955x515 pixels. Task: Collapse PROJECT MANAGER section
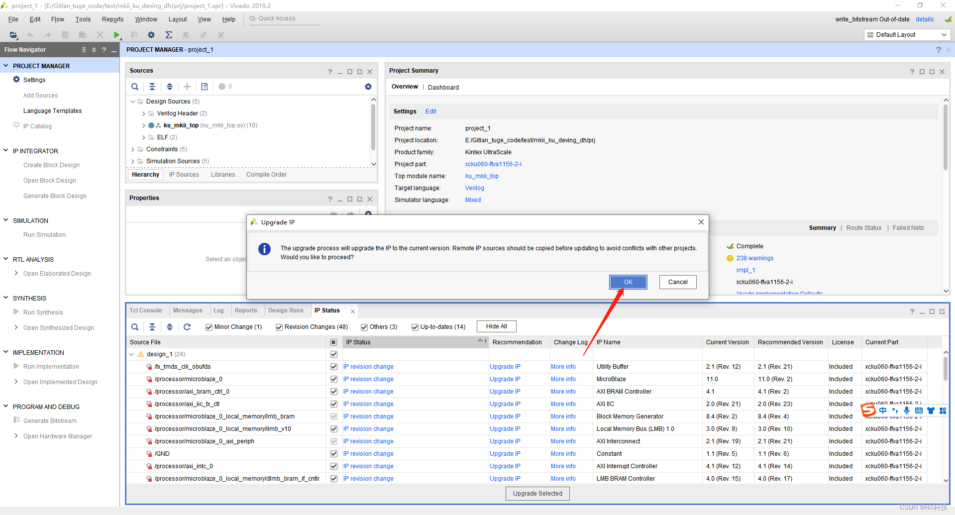point(6,66)
